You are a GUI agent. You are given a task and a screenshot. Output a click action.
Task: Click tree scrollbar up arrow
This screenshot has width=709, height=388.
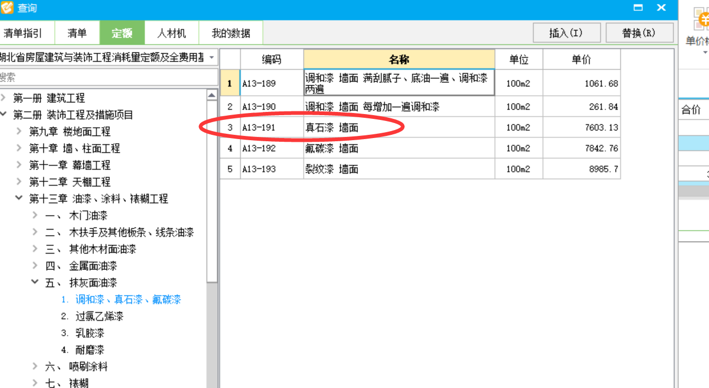click(212, 95)
